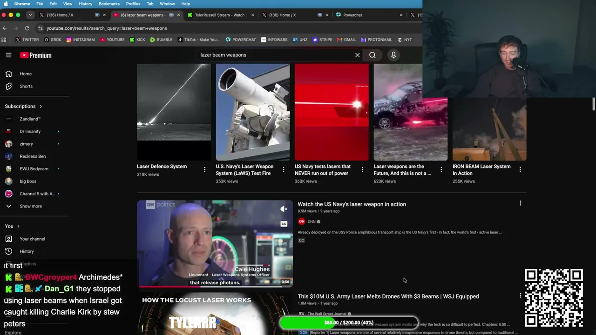Open the Laser Defence System short thumbnail
Viewport: 596px width, 335px height.
[x=174, y=112]
